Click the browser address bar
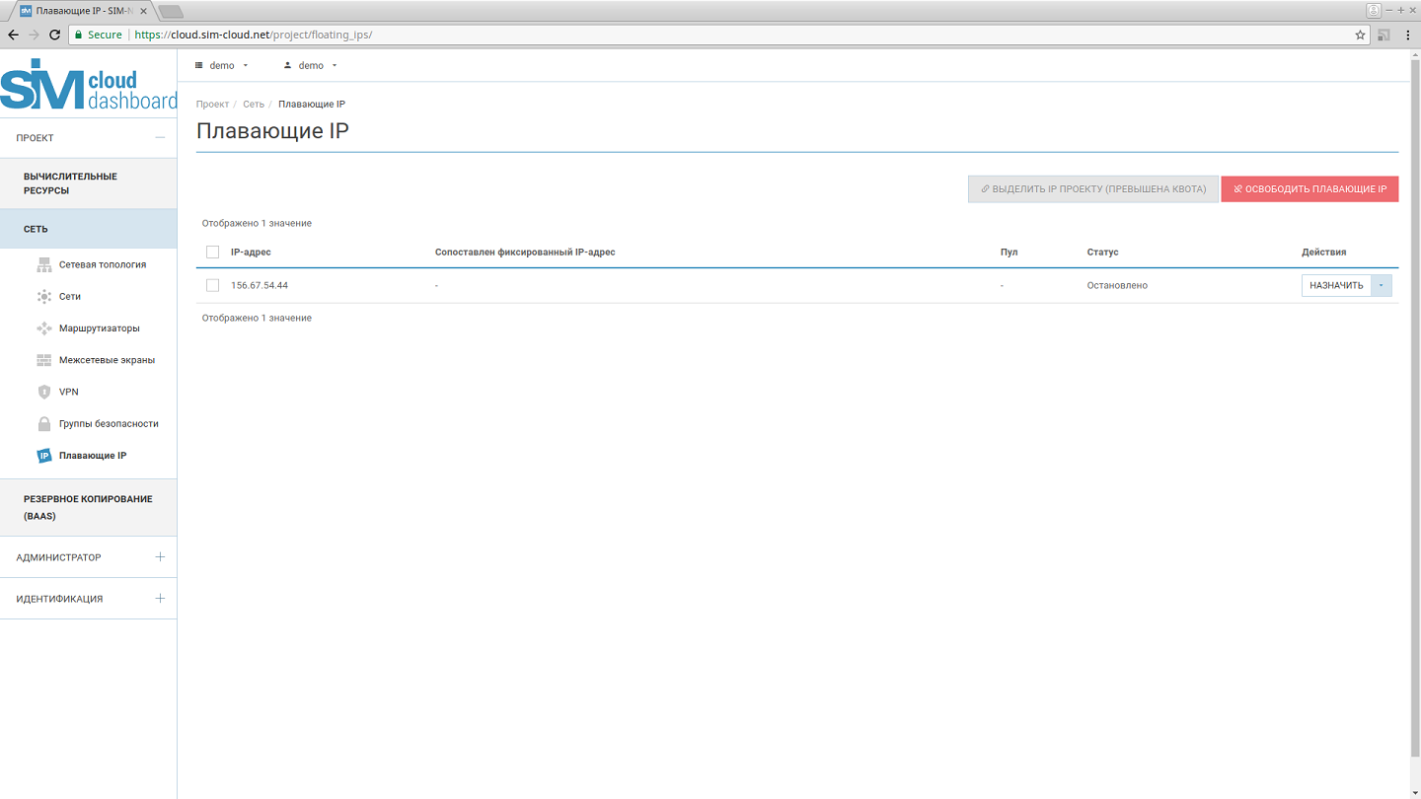Viewport: 1421px width, 799px height. (691, 35)
